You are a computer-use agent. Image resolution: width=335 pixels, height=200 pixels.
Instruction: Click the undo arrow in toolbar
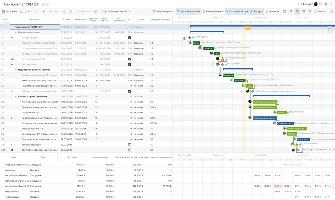pyautogui.click(x=29, y=12)
